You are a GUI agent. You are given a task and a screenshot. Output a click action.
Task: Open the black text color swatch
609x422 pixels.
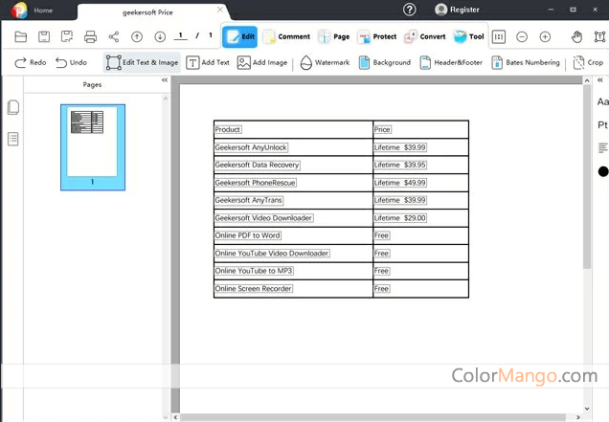pos(603,171)
